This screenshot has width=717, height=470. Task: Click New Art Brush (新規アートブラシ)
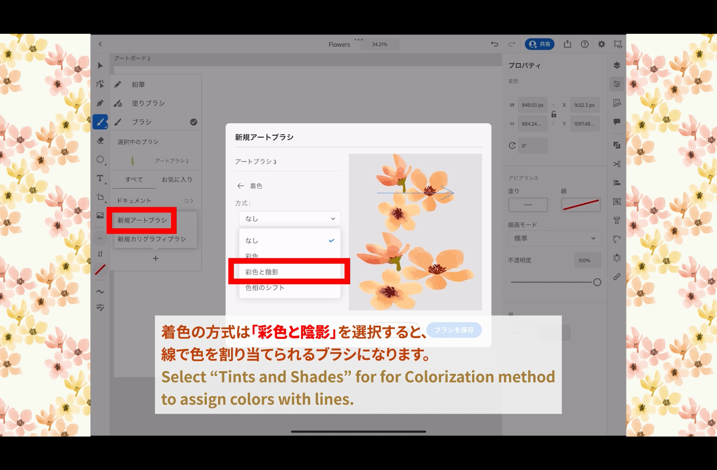(142, 220)
